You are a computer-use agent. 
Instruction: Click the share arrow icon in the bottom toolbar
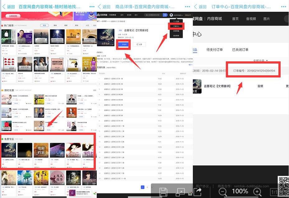198,192
